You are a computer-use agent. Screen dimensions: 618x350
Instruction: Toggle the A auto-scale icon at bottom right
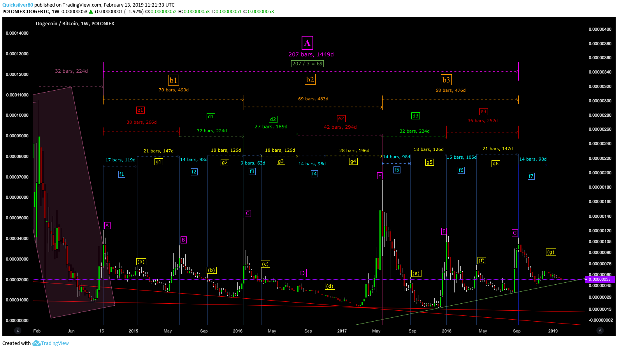600,330
